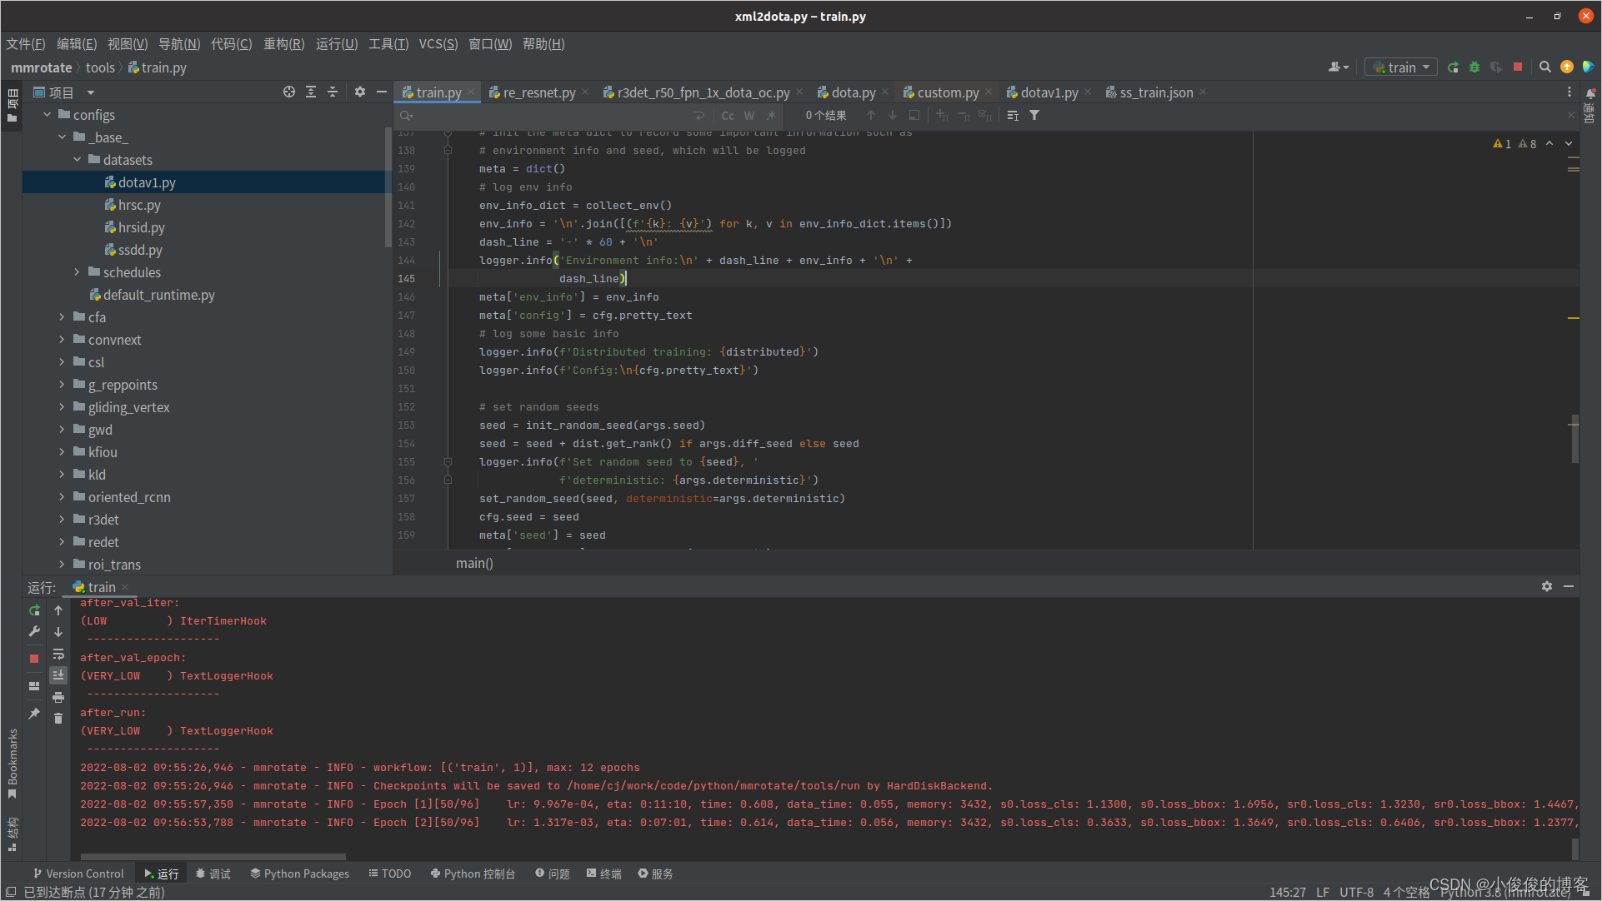Open the 运行(U) menu
This screenshot has height=901, width=1602.
(337, 44)
